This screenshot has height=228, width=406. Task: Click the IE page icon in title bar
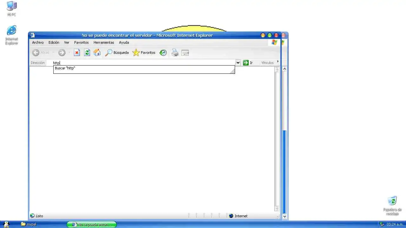click(32, 35)
